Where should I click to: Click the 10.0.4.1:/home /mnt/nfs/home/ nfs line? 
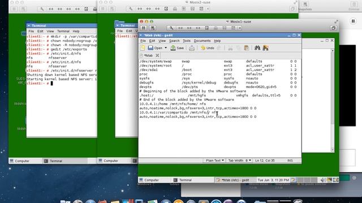pyautogui.click(x=173, y=104)
